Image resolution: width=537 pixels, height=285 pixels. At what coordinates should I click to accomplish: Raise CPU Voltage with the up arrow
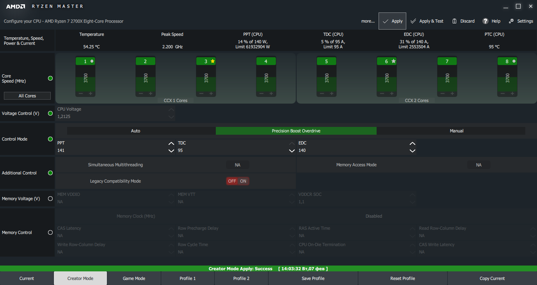[171, 109]
